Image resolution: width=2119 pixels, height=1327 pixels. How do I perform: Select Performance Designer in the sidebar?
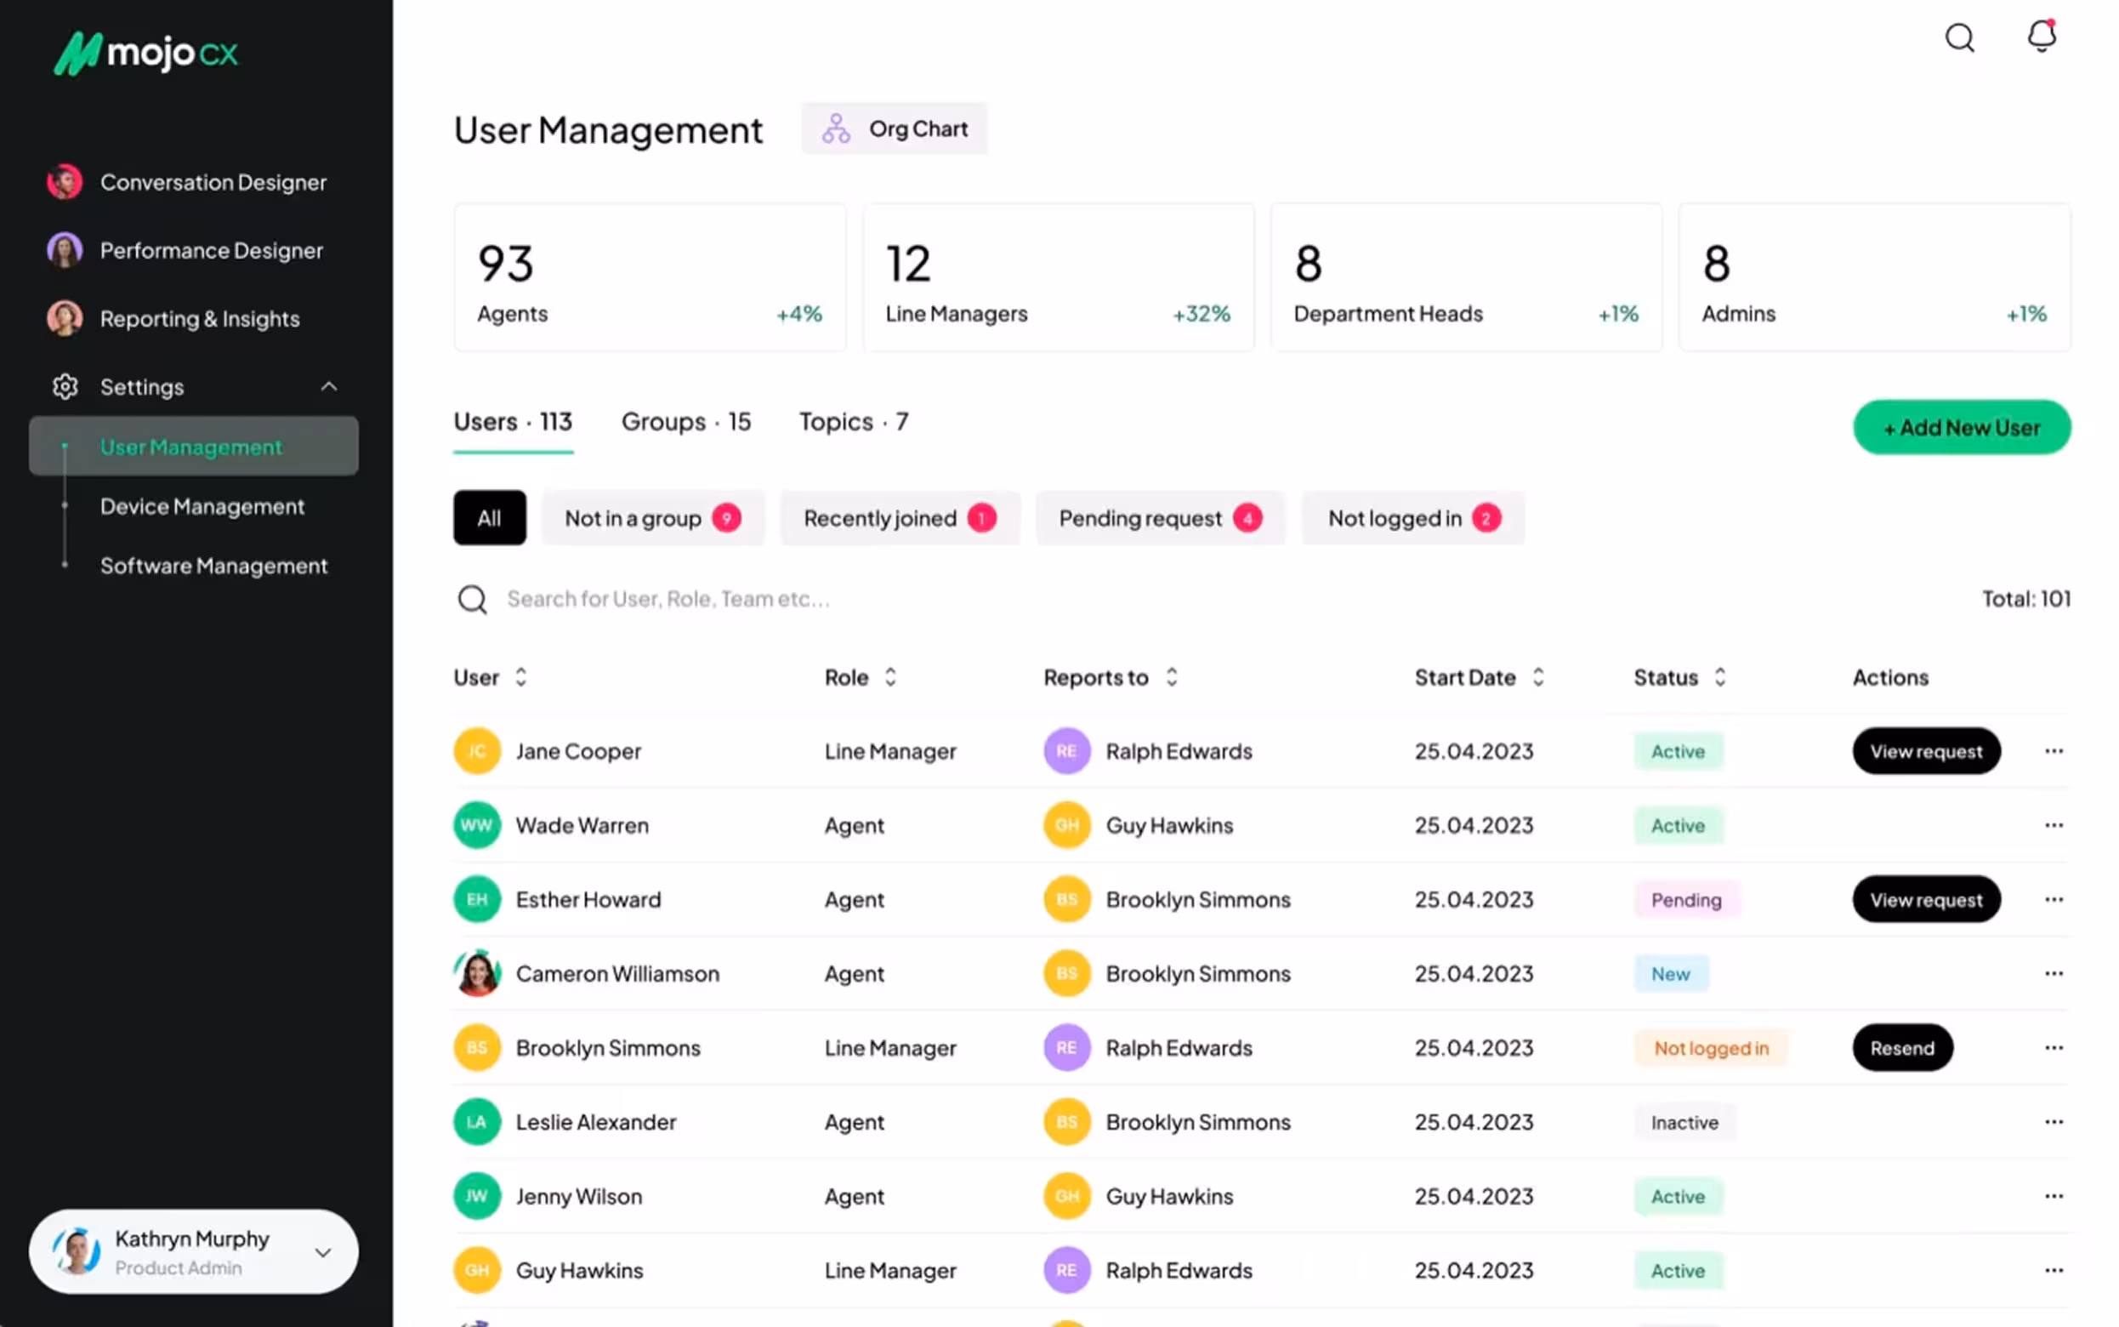212,250
